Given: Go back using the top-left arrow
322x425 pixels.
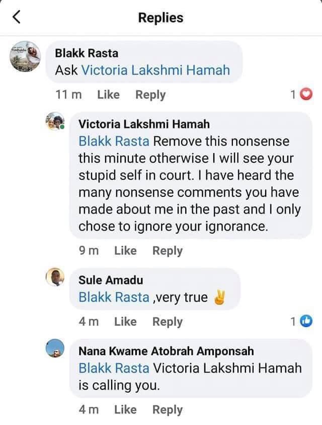Looking at the screenshot, I should pos(17,18).
